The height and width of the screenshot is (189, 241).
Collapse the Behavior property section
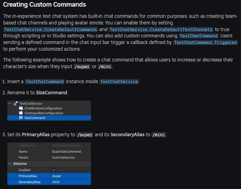(10, 163)
